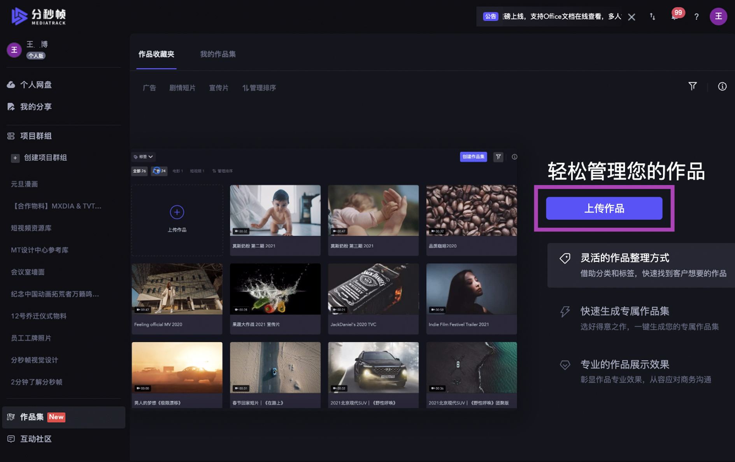This screenshot has width=735, height=462.
Task: Open 个人网盘 in sidebar
Action: pos(36,85)
